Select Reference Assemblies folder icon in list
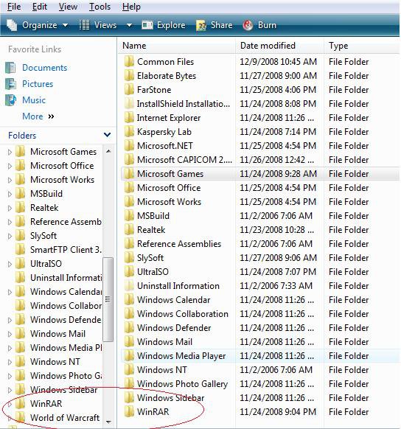401x429 pixels. (x=129, y=243)
